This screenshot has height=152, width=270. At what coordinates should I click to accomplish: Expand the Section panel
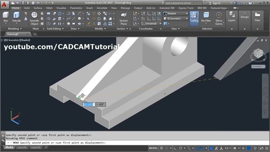(122, 29)
